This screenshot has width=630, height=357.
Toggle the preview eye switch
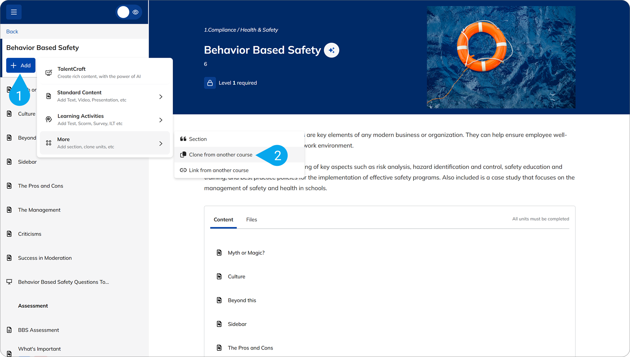(x=129, y=12)
